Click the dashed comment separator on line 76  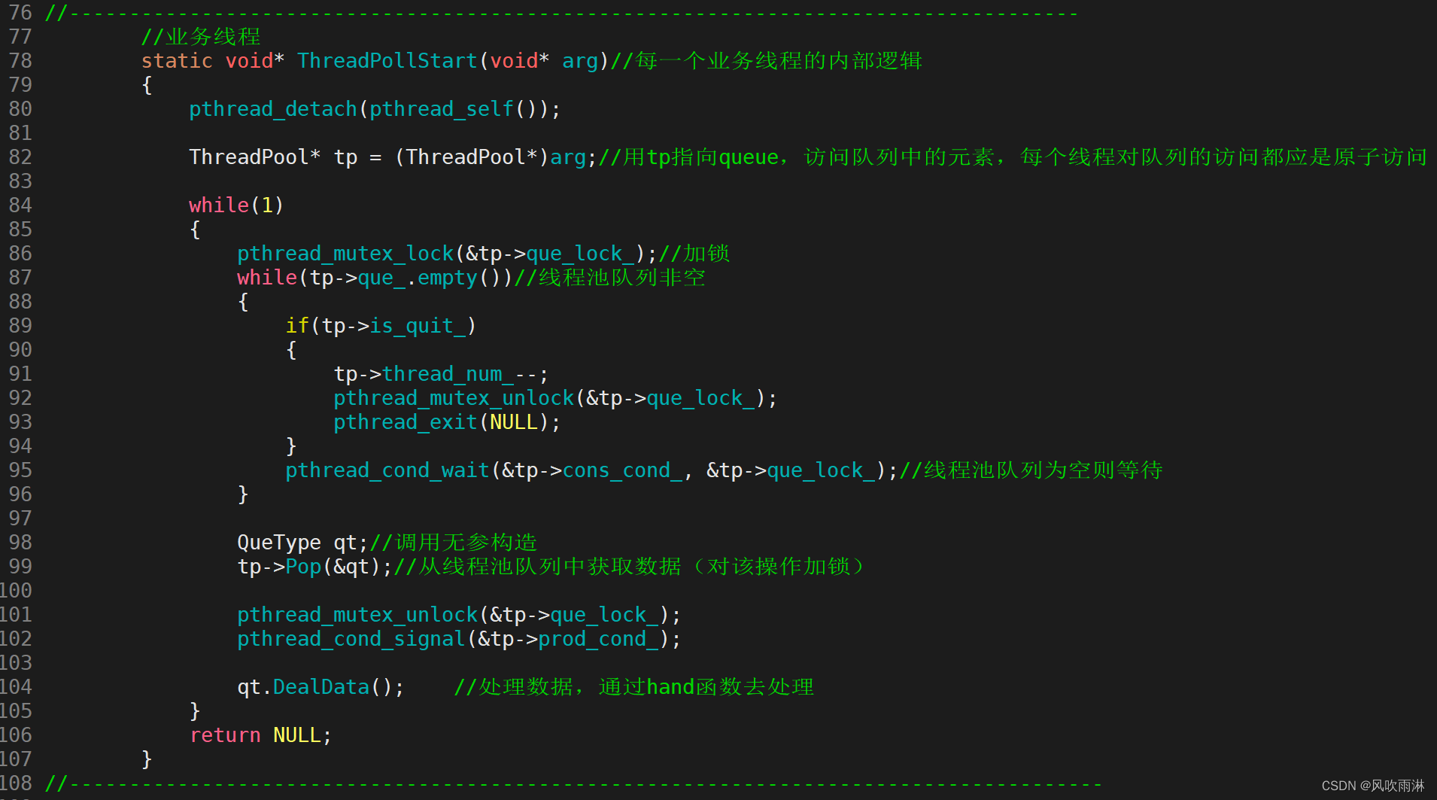[x=562, y=13]
